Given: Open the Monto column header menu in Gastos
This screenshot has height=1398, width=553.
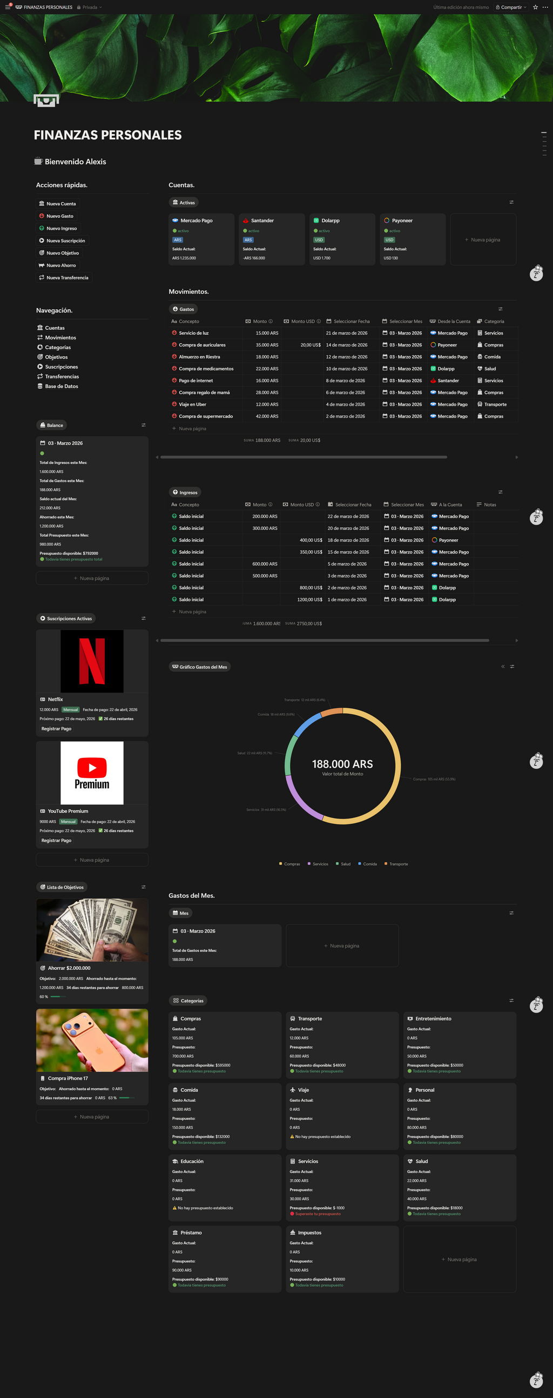Looking at the screenshot, I should [260, 321].
